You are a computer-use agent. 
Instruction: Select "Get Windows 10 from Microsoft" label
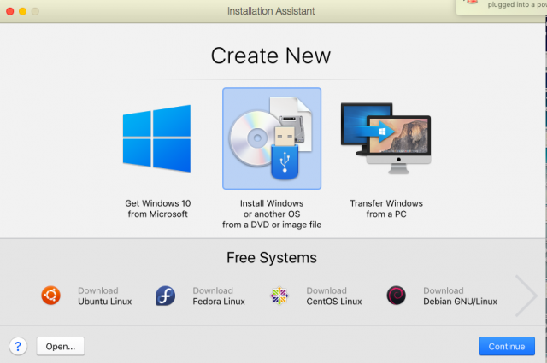click(x=157, y=208)
